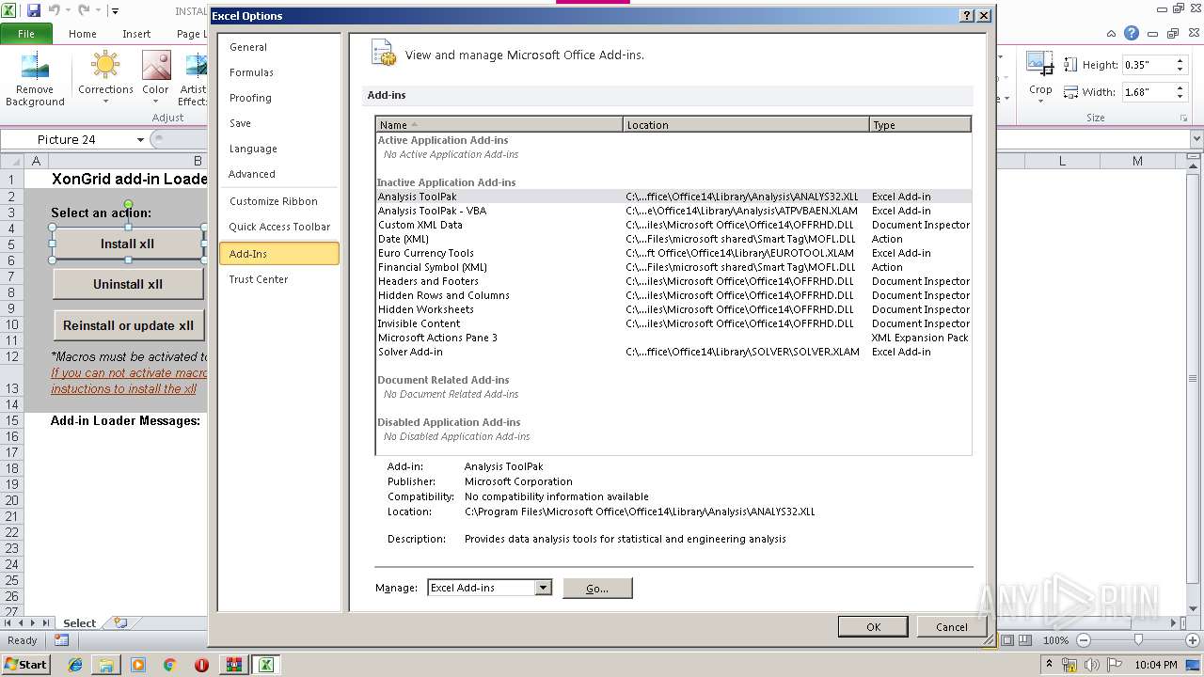Open Customize Quick Access Toolbar dropdown
Image resolution: width=1204 pixels, height=677 pixels.
click(x=115, y=11)
